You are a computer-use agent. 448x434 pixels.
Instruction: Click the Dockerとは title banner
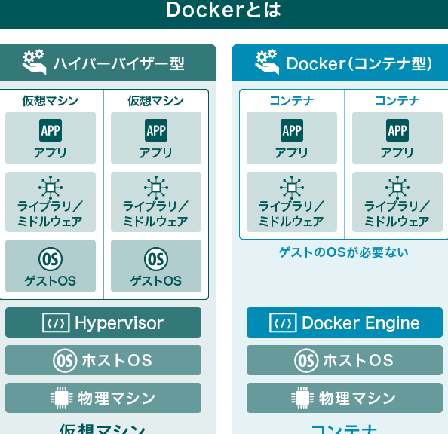pos(224,14)
